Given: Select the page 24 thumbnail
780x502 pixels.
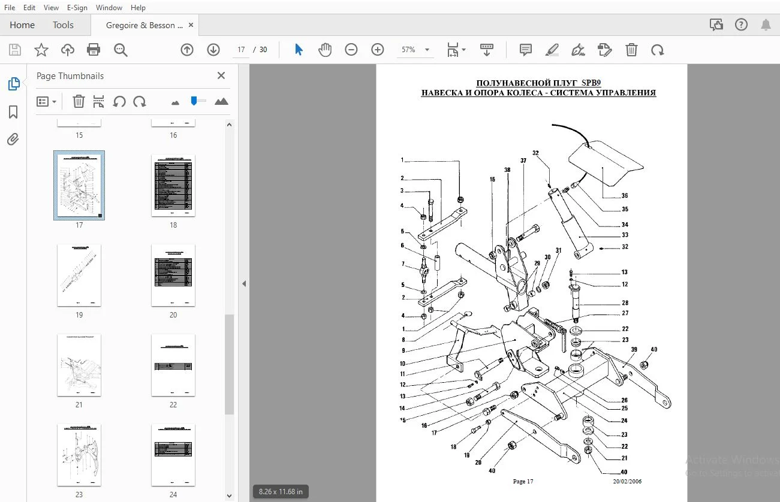Looking at the screenshot, I should pyautogui.click(x=173, y=455).
